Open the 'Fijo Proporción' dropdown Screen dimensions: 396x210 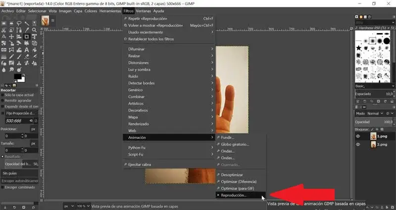(x=22, y=113)
